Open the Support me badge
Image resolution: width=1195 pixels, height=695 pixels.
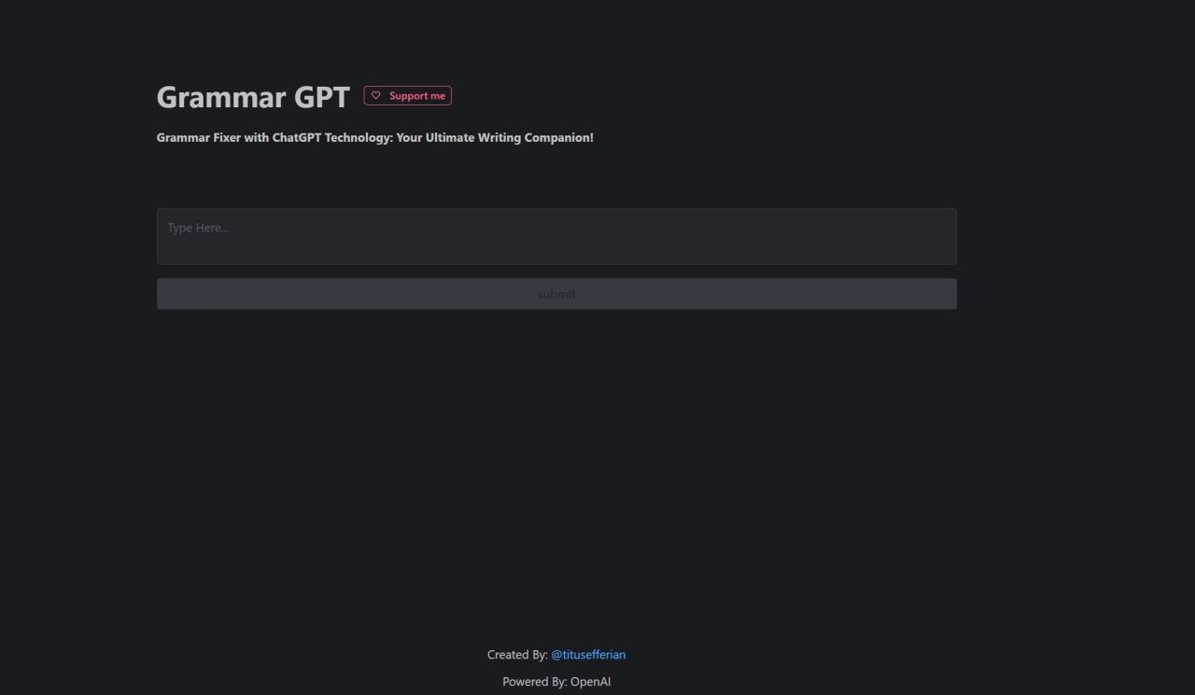point(408,96)
